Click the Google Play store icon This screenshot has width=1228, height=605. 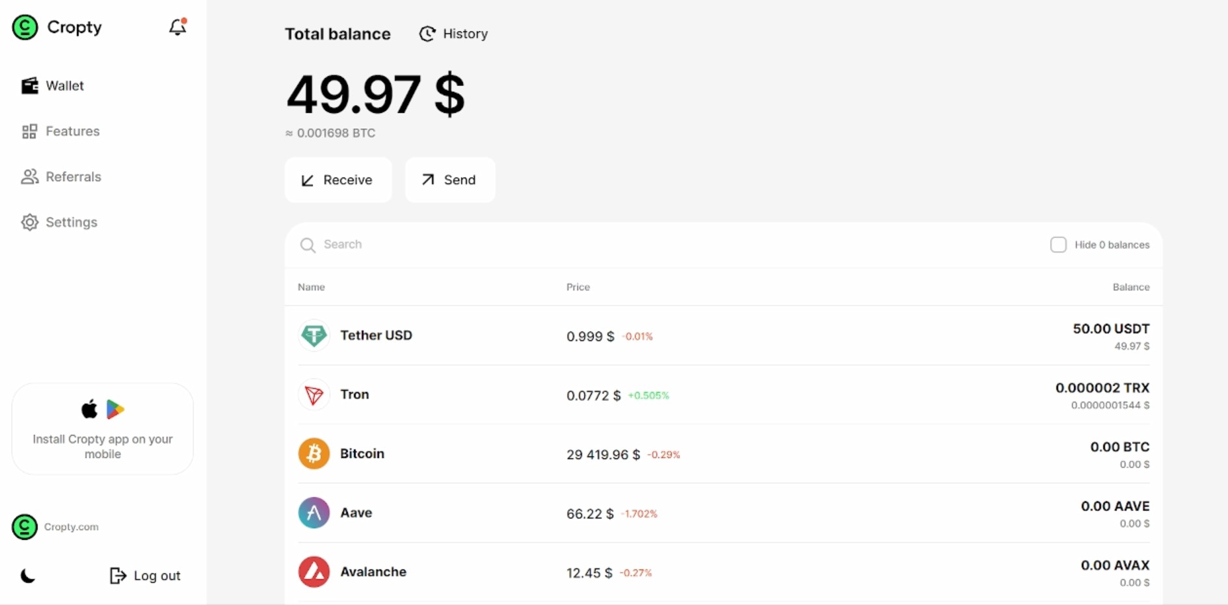pos(115,409)
